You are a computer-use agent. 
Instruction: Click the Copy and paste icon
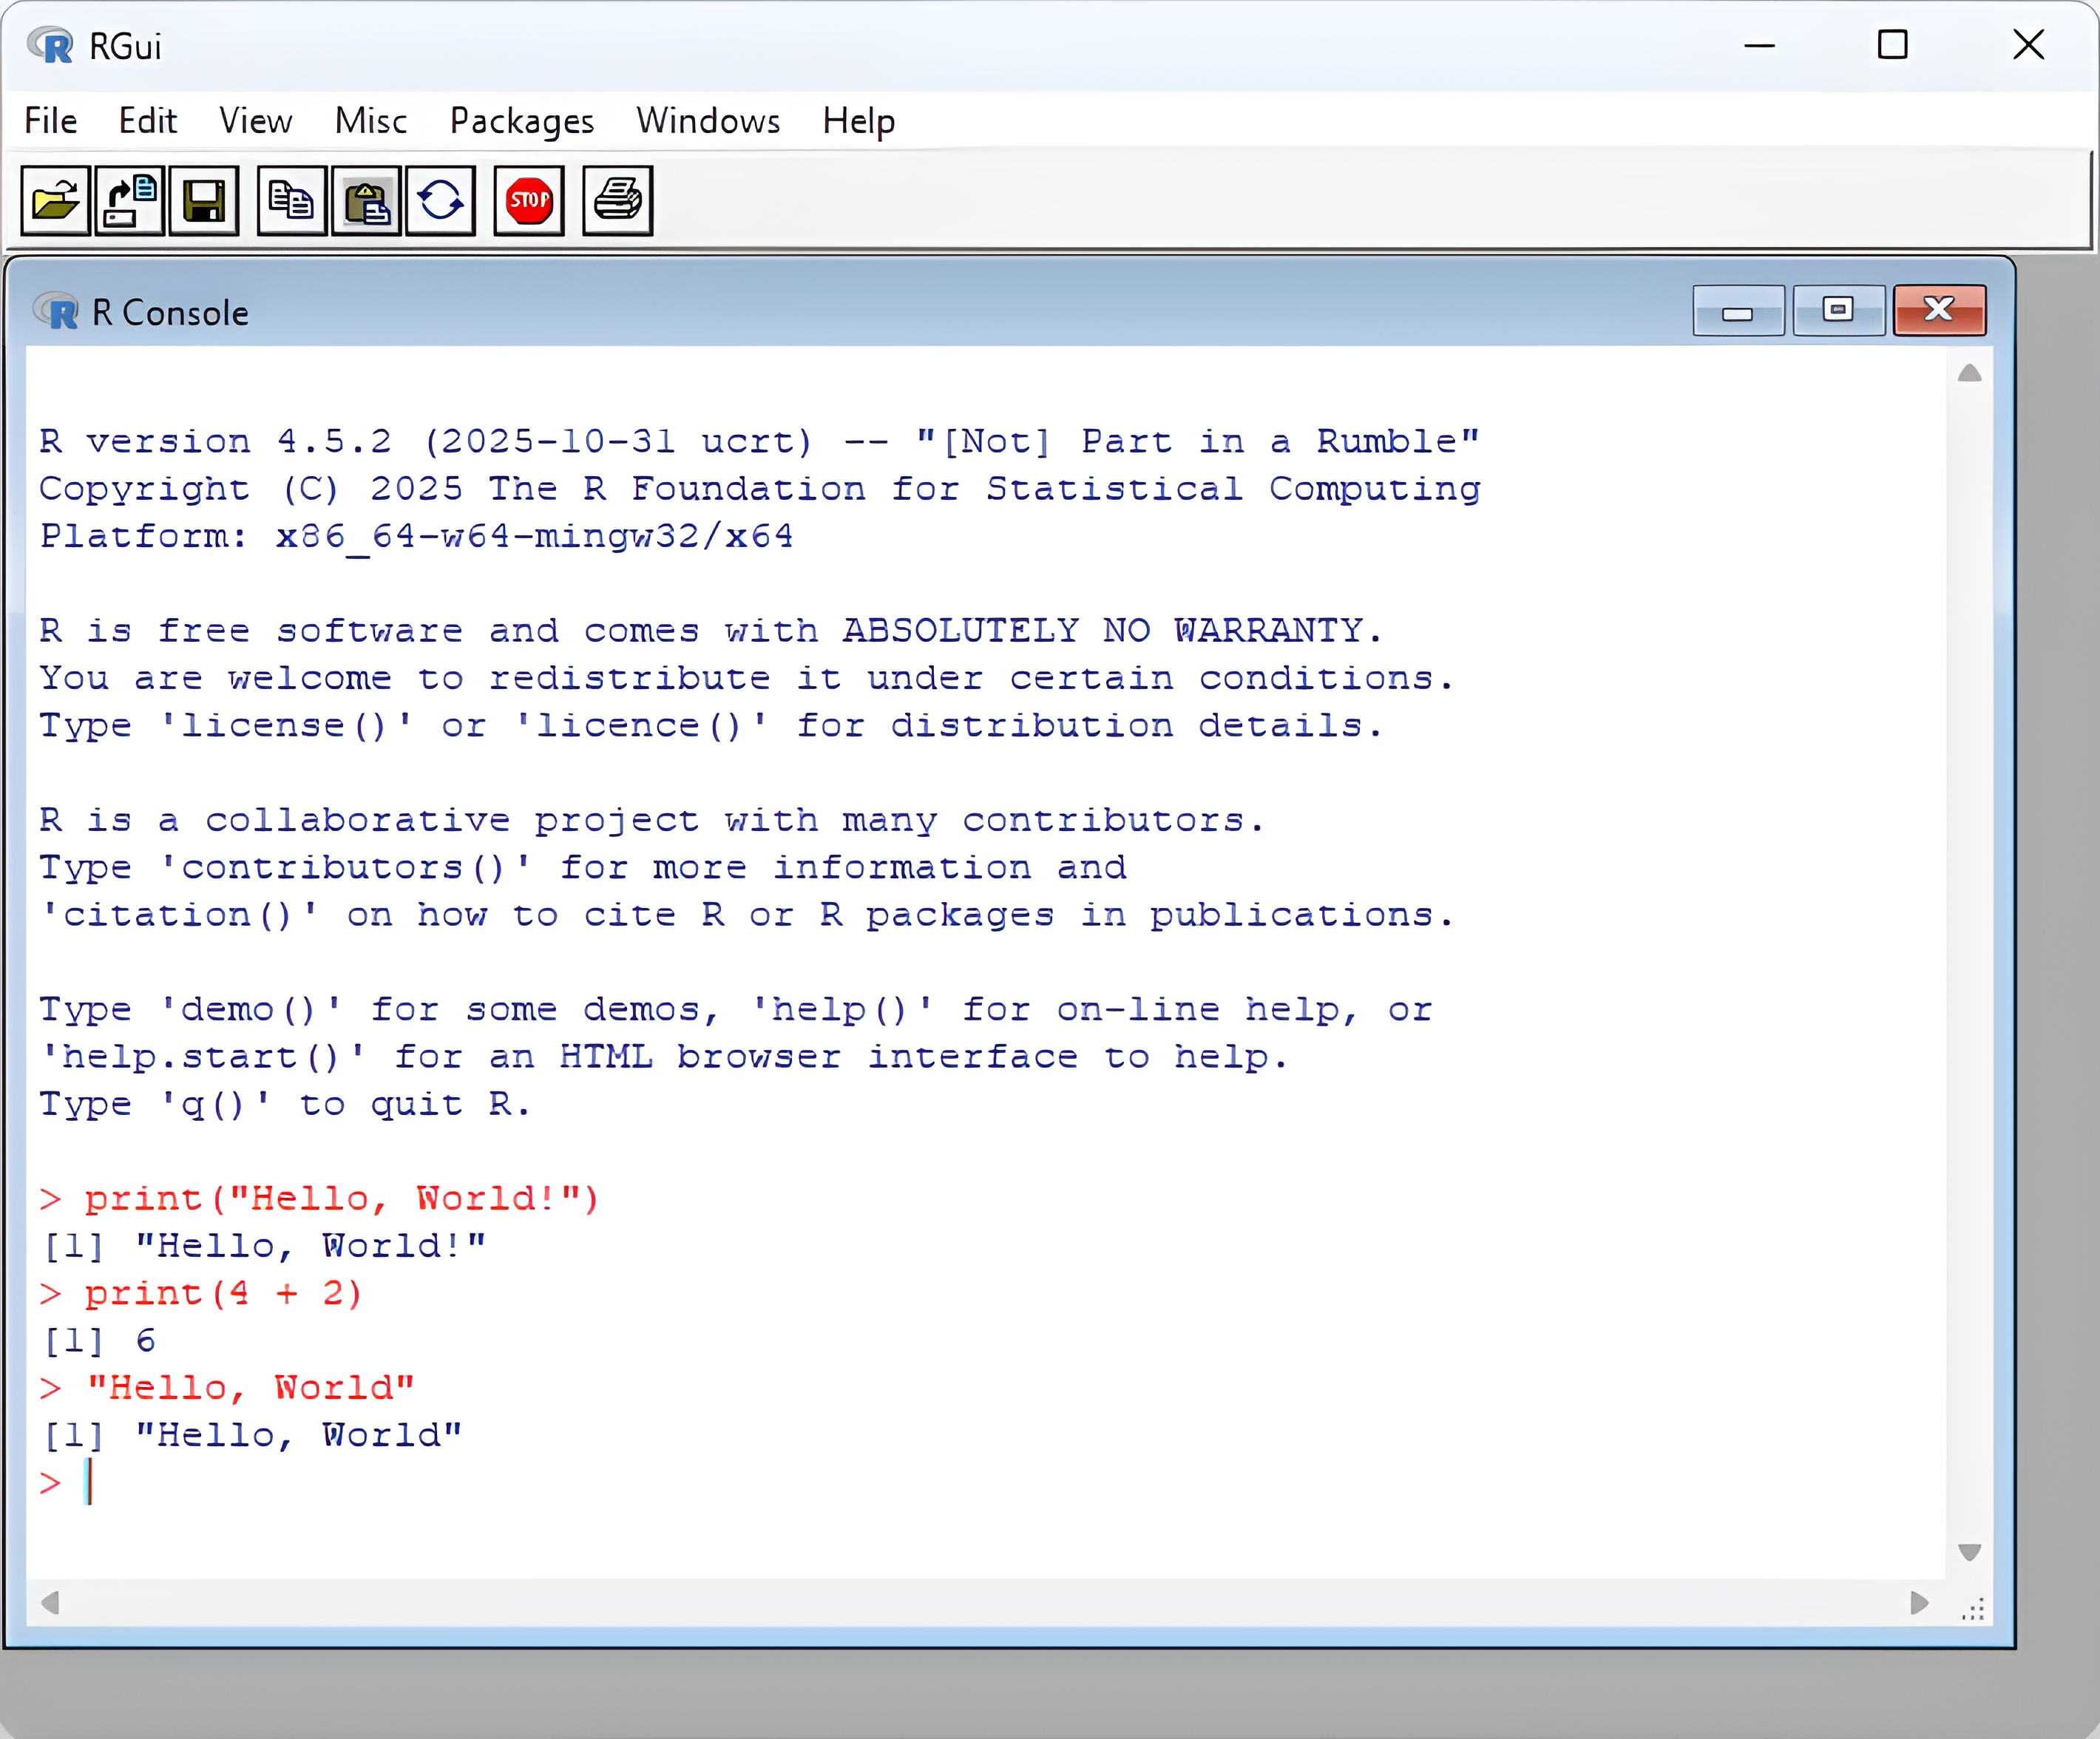click(440, 201)
